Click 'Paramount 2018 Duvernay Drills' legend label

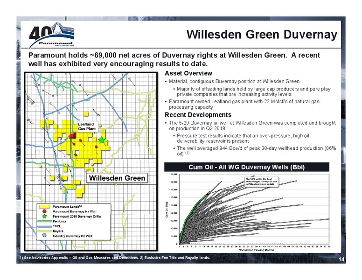pos(77,217)
